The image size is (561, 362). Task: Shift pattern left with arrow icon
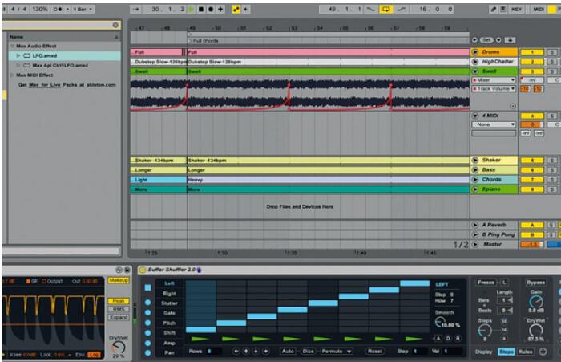click(x=236, y=352)
